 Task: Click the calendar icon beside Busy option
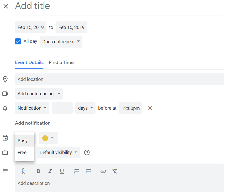click(x=5, y=138)
